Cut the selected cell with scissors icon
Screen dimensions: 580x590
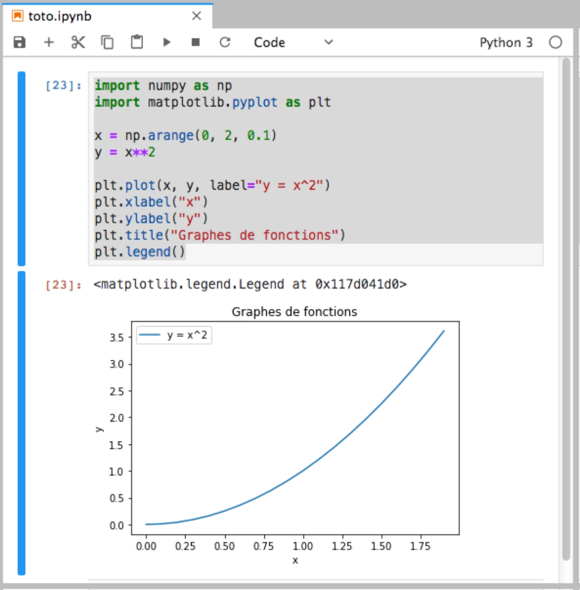tap(78, 43)
